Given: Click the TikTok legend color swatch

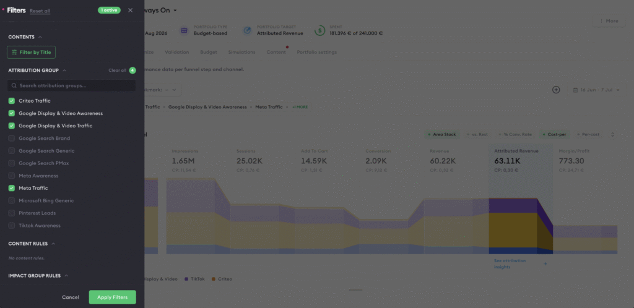Looking at the screenshot, I should [186, 279].
